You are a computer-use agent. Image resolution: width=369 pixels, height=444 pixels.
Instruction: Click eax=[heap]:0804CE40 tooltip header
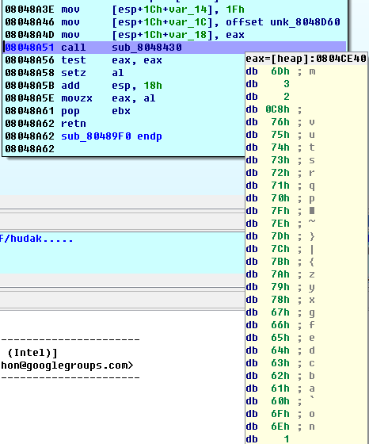tap(306, 59)
